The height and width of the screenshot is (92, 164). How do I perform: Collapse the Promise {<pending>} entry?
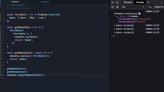(x=115, y=13)
